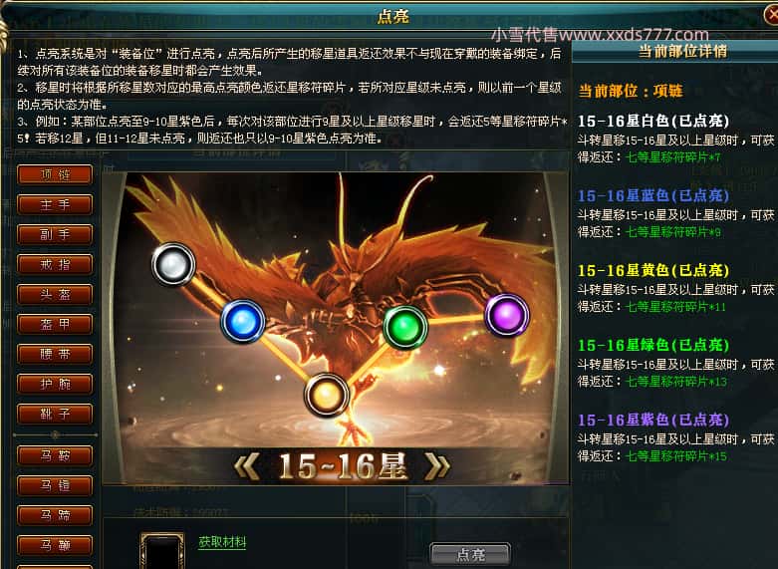Select the blue orb node
This screenshot has height=569, width=778.
(x=243, y=321)
